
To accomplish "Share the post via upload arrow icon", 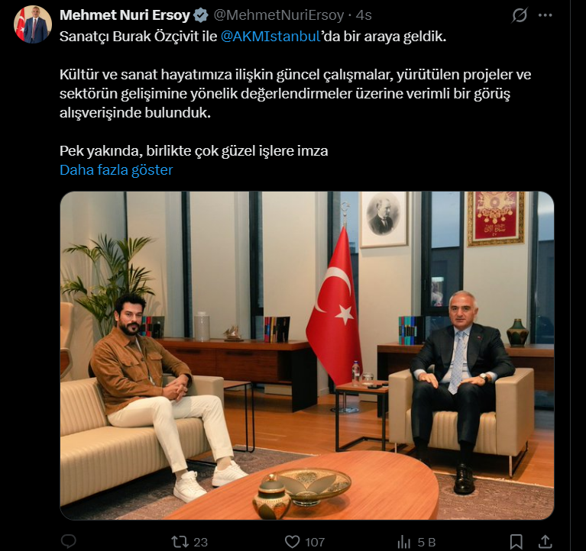I will 546,542.
